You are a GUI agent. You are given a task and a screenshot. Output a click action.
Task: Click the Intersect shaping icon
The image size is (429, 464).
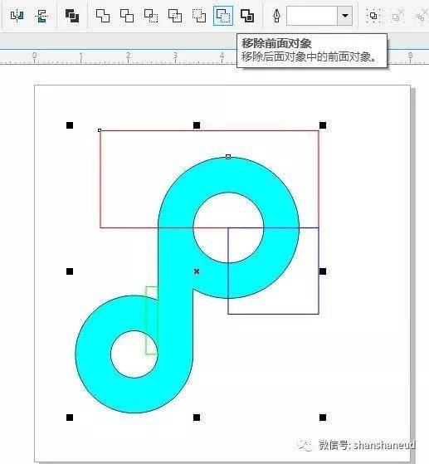151,16
